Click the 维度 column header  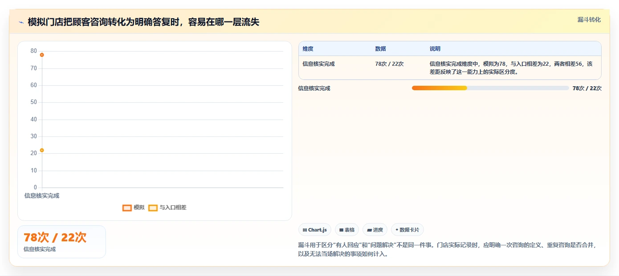point(308,49)
